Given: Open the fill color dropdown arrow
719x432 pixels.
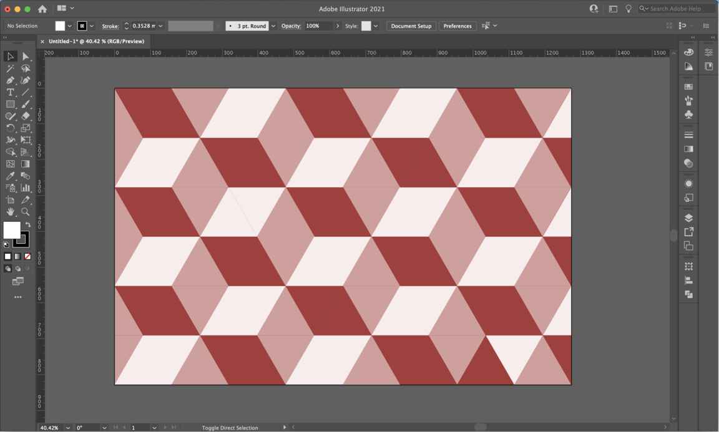Looking at the screenshot, I should click(70, 26).
